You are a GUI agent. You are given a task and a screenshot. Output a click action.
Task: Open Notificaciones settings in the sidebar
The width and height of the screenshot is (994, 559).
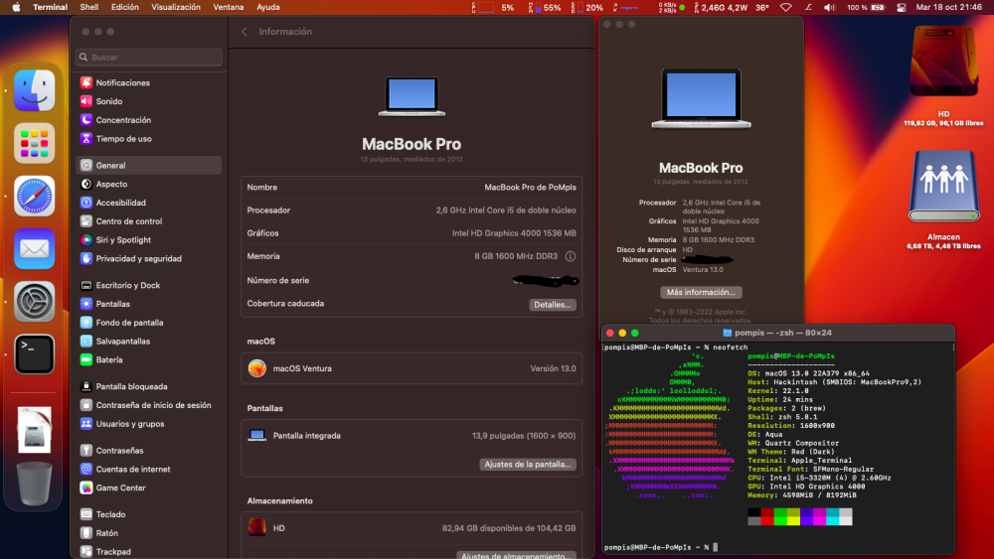148,83
